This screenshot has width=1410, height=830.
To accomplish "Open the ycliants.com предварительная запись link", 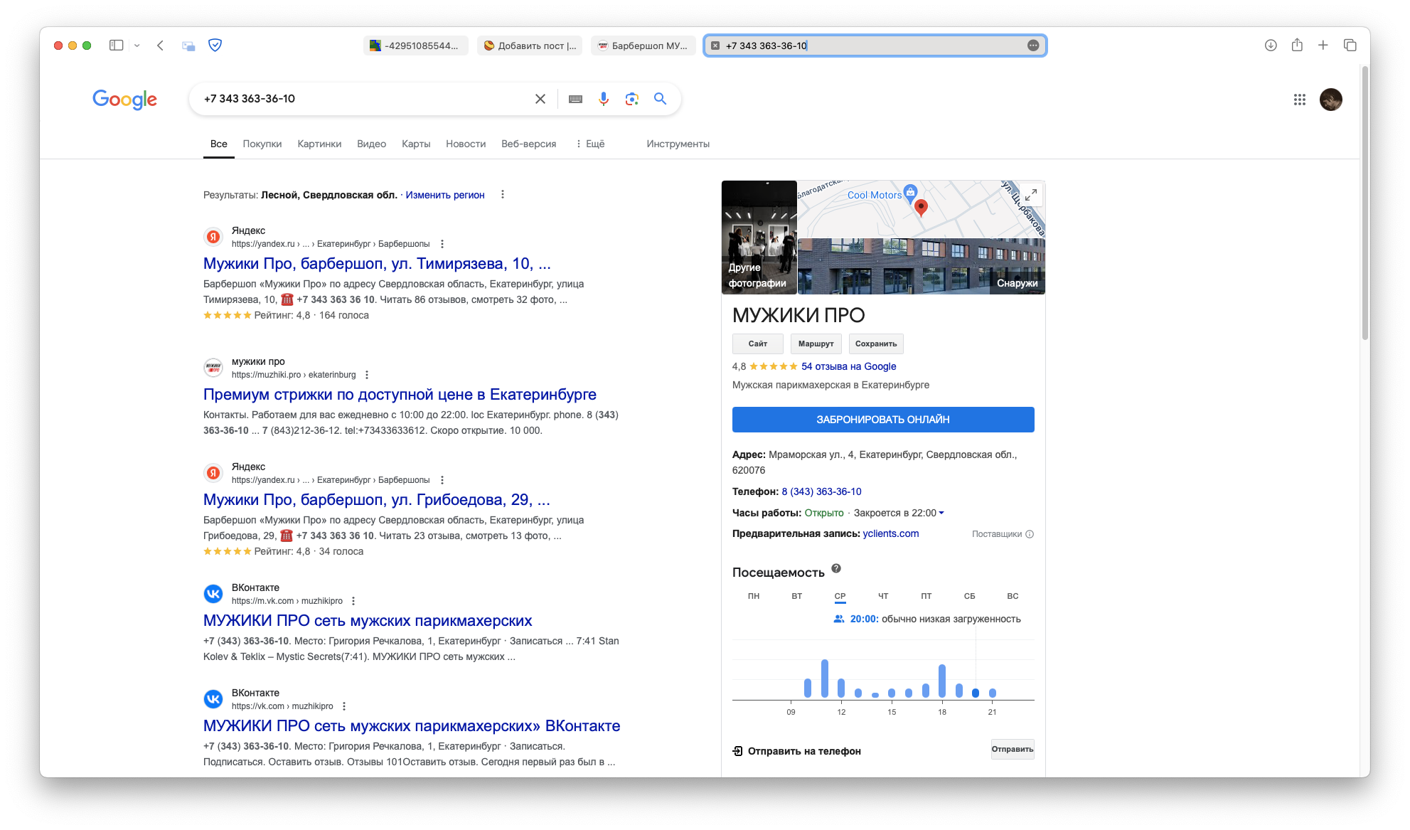I will coord(889,533).
